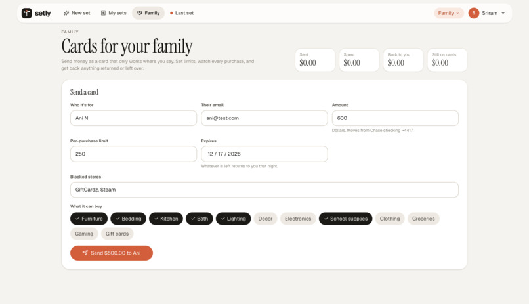The height and width of the screenshot is (304, 529).
Task: Focus the Who it's for field
Action: point(134,118)
